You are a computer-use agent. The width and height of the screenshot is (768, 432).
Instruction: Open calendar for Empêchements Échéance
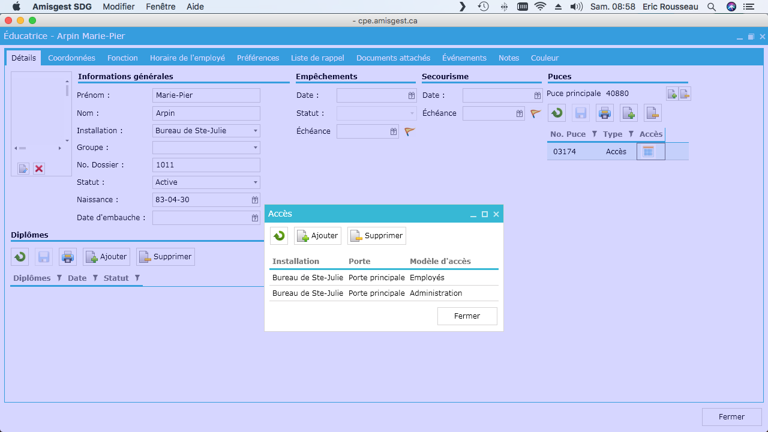tap(394, 131)
